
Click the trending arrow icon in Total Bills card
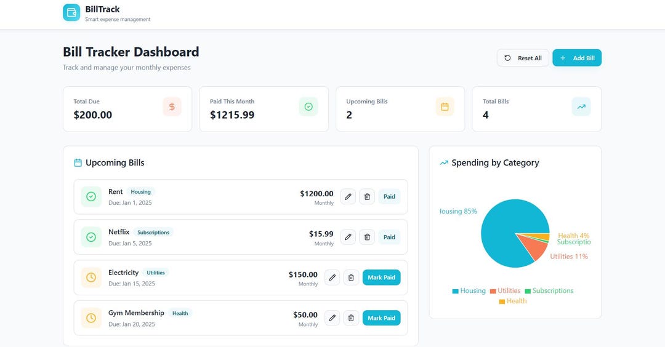click(581, 107)
